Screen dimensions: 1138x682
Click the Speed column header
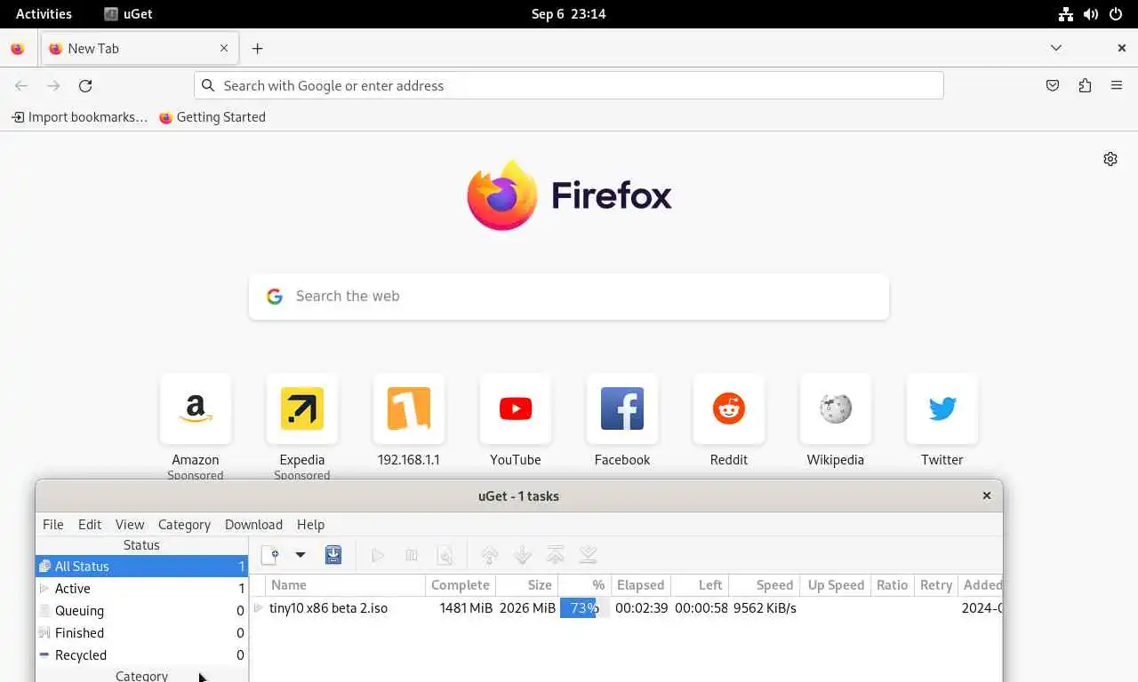coord(765,585)
